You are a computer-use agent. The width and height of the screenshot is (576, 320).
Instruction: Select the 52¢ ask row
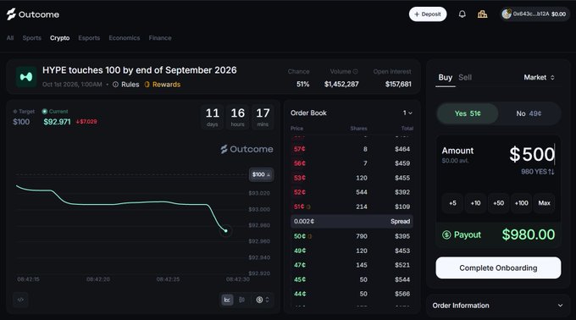coord(352,192)
